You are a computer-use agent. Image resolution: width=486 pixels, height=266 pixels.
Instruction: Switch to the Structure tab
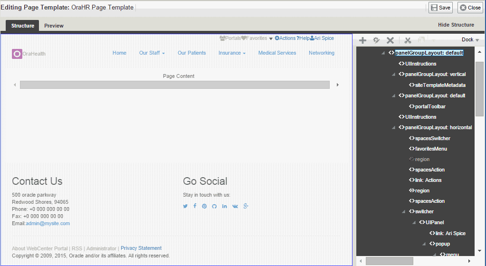tap(23, 26)
